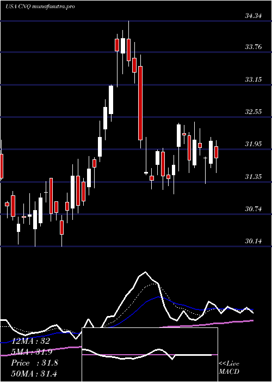272x382 pixels.
Task: Click the USA CNQ munafasutra.pro title
Action: click(40, 7)
